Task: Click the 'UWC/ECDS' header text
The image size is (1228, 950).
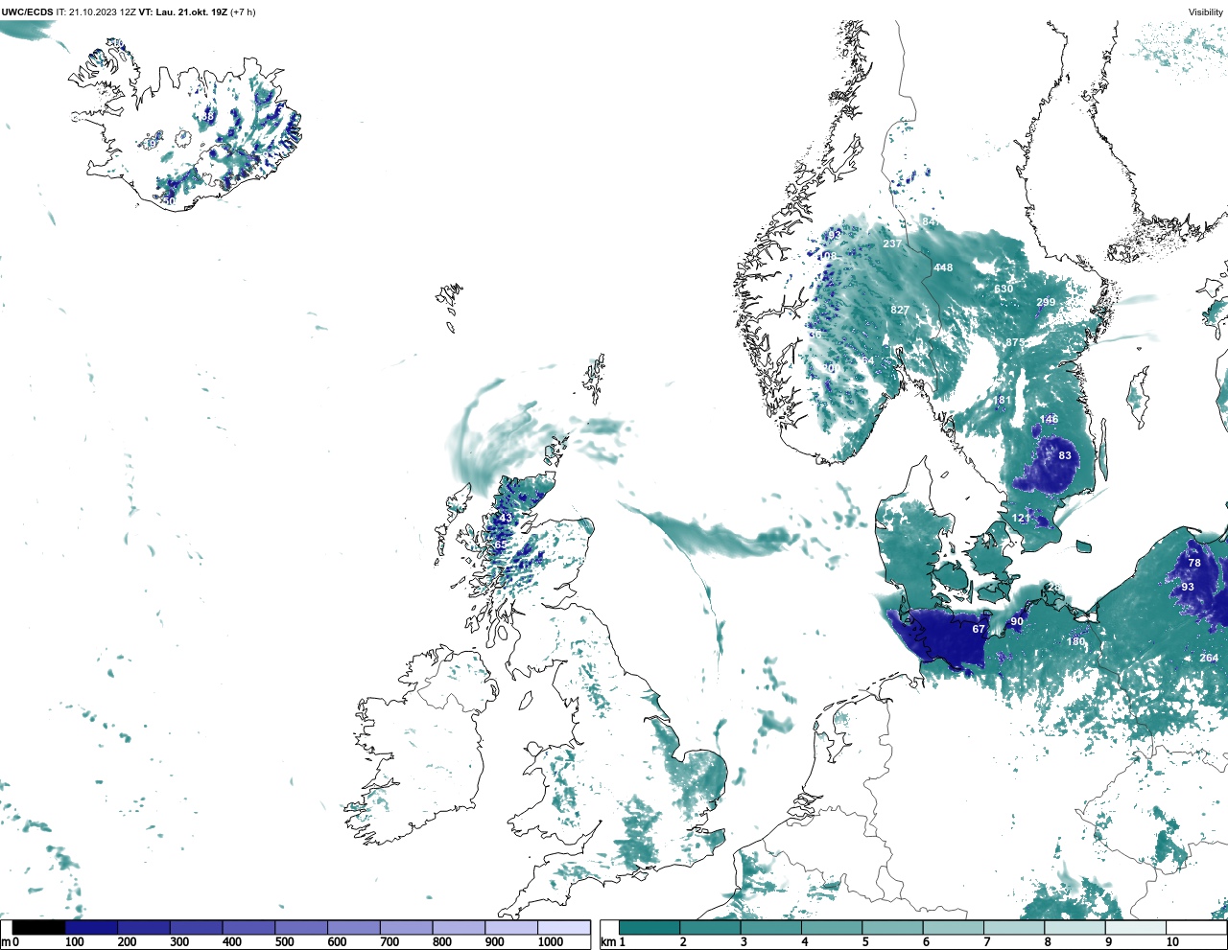Action: click(x=28, y=12)
